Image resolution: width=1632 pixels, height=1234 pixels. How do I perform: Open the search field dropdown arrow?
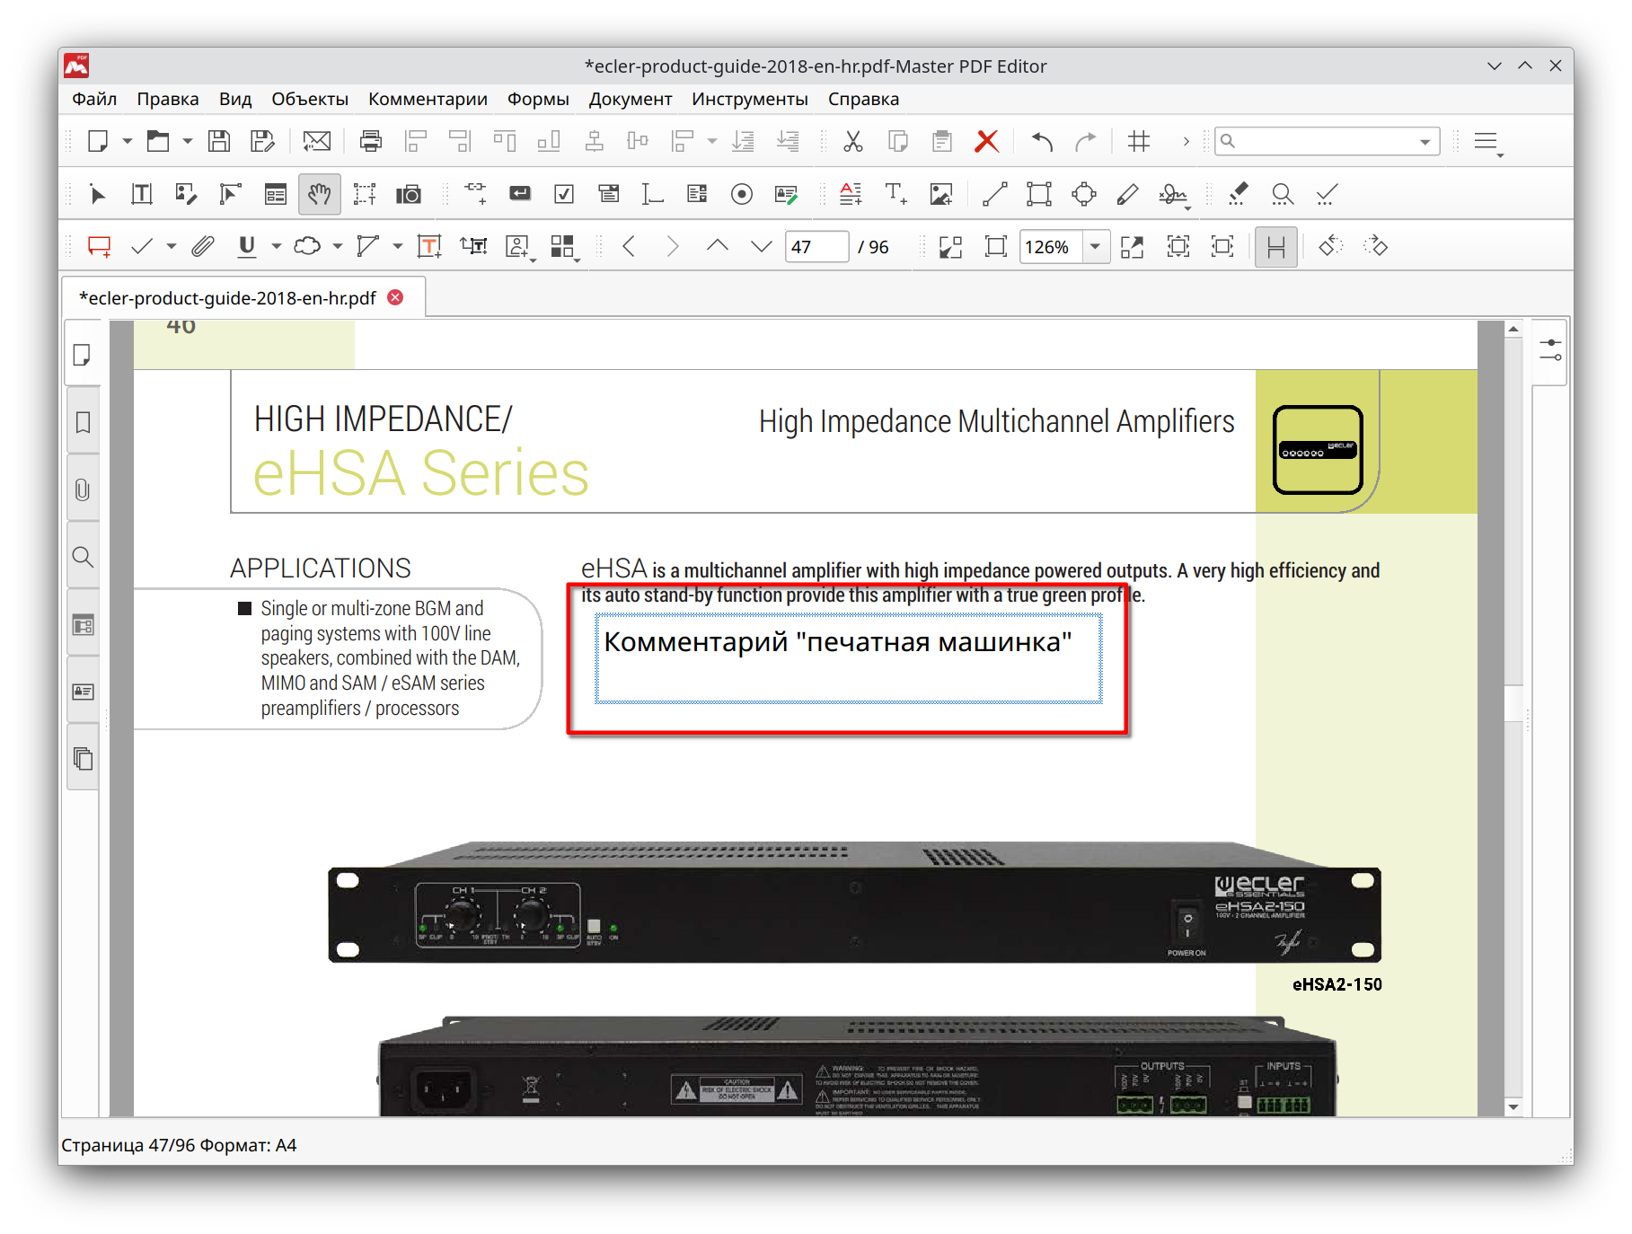[x=1425, y=142]
